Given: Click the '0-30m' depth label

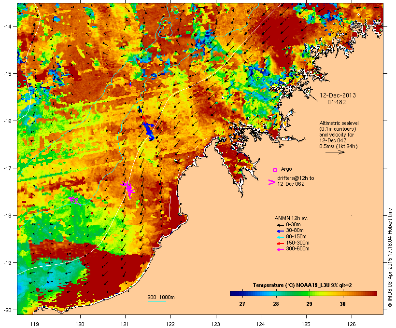Looking at the screenshot, I should pyautogui.click(x=293, y=225).
